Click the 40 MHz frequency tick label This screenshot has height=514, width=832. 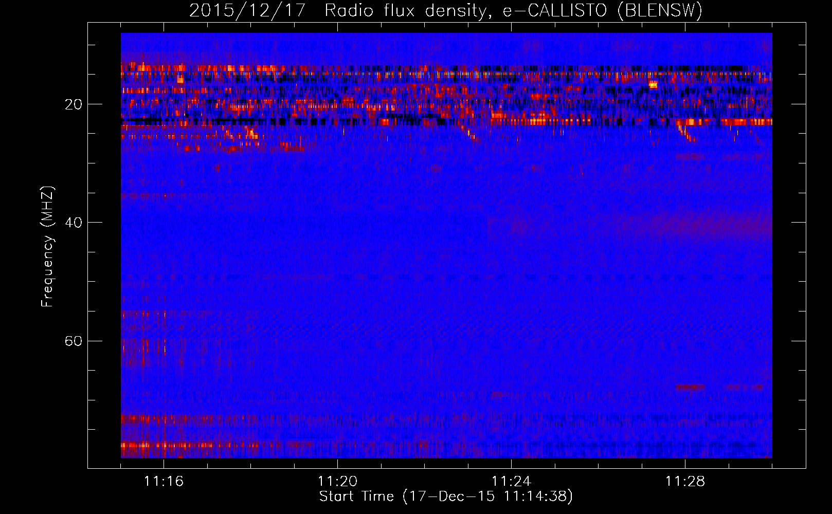point(73,223)
